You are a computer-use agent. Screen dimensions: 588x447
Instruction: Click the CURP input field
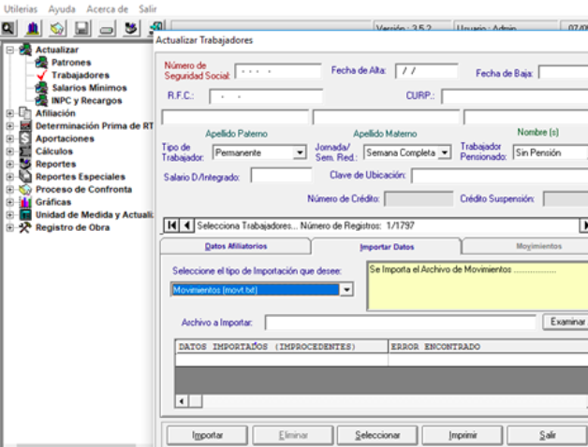[x=515, y=96]
